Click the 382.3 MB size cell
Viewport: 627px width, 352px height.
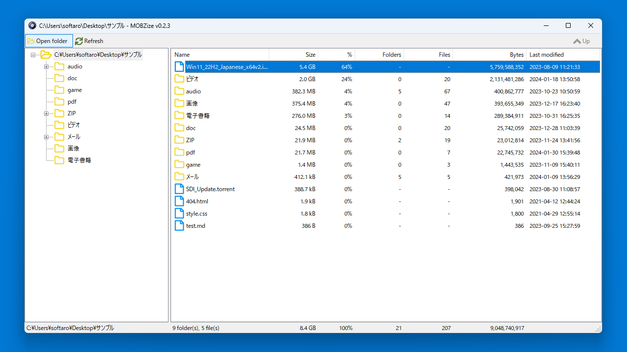304,91
